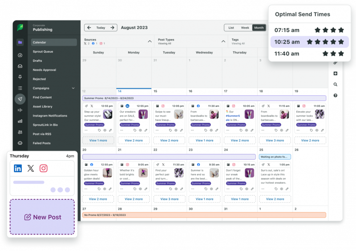This screenshot has height=251, width=356.
Task: Expand 'View 3 more' on Tuesday 22
Action: 170,199
